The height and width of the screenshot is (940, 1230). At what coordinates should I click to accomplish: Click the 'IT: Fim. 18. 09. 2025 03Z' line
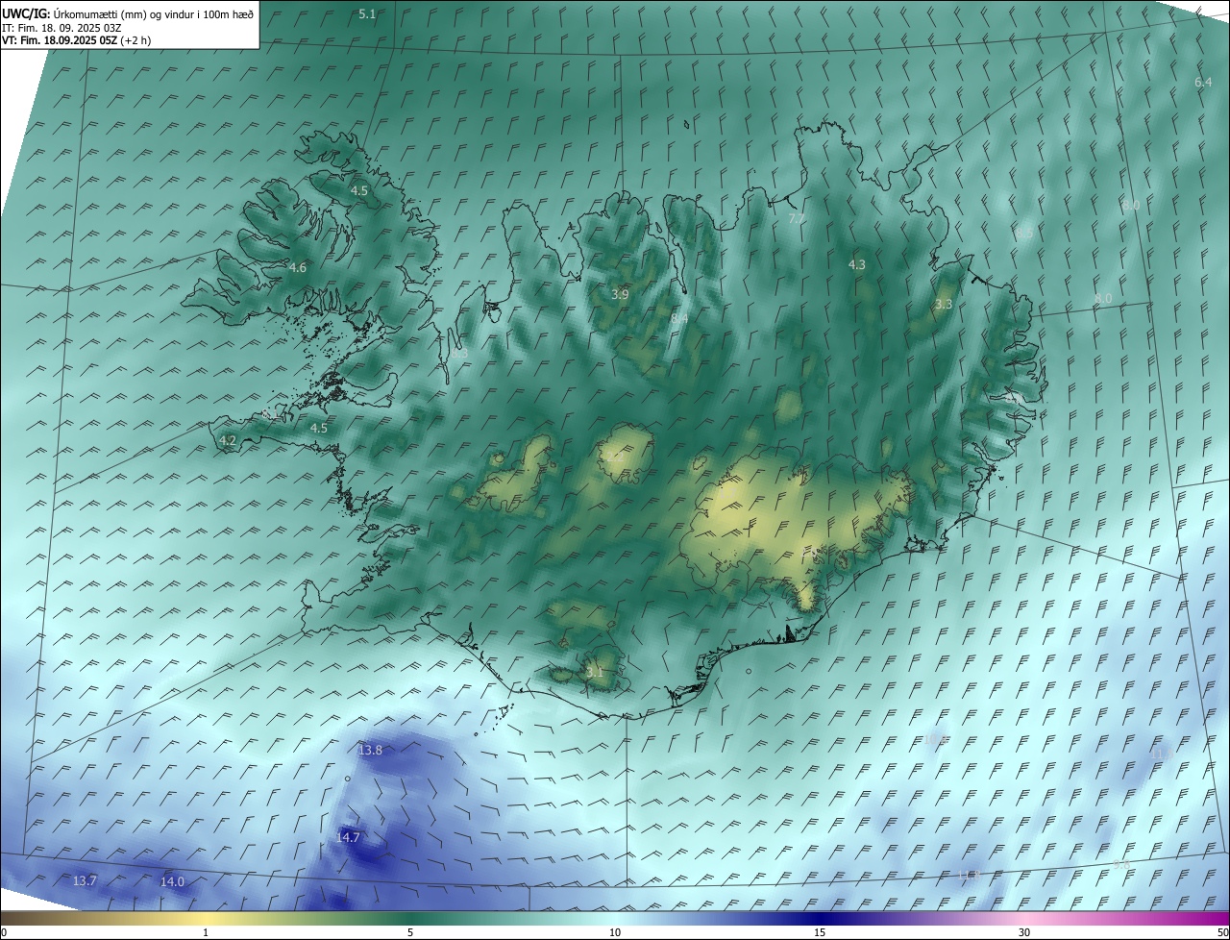tap(61, 28)
